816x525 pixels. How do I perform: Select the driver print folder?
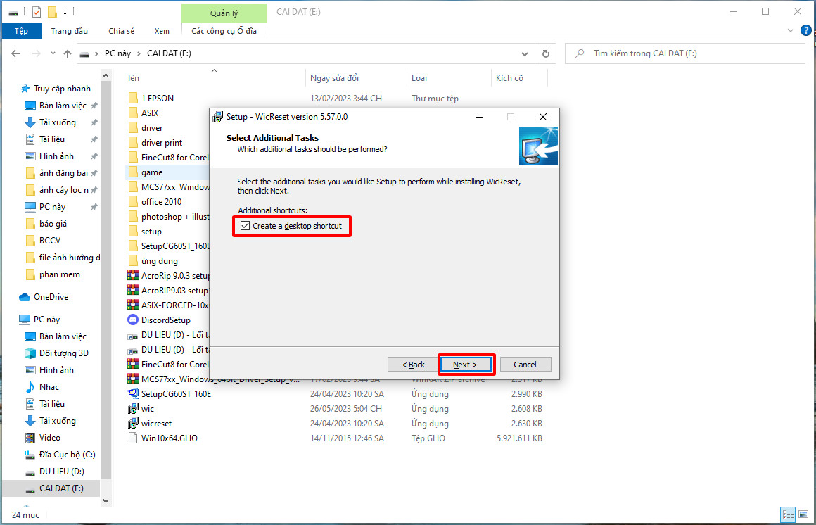[x=162, y=142]
